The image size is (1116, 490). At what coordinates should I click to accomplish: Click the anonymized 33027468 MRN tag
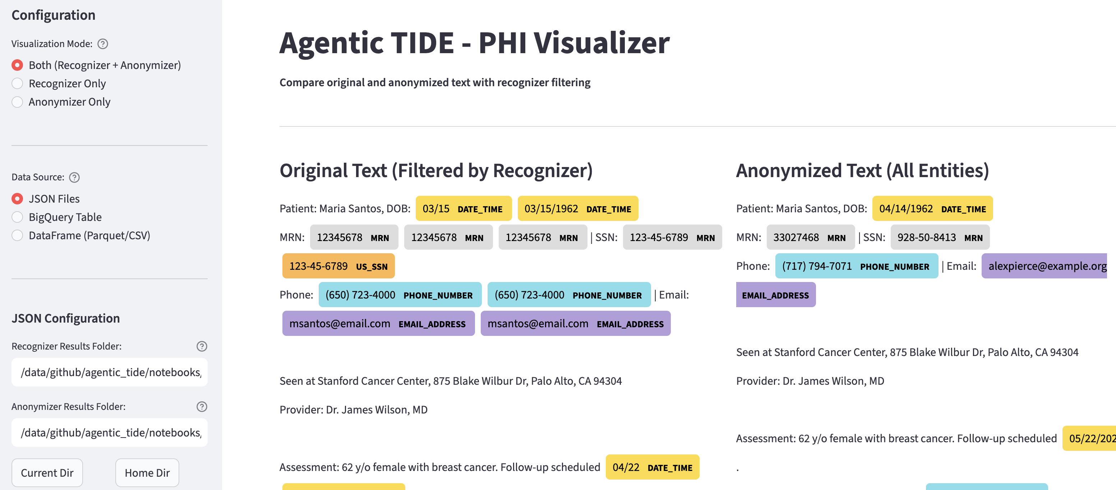click(810, 237)
